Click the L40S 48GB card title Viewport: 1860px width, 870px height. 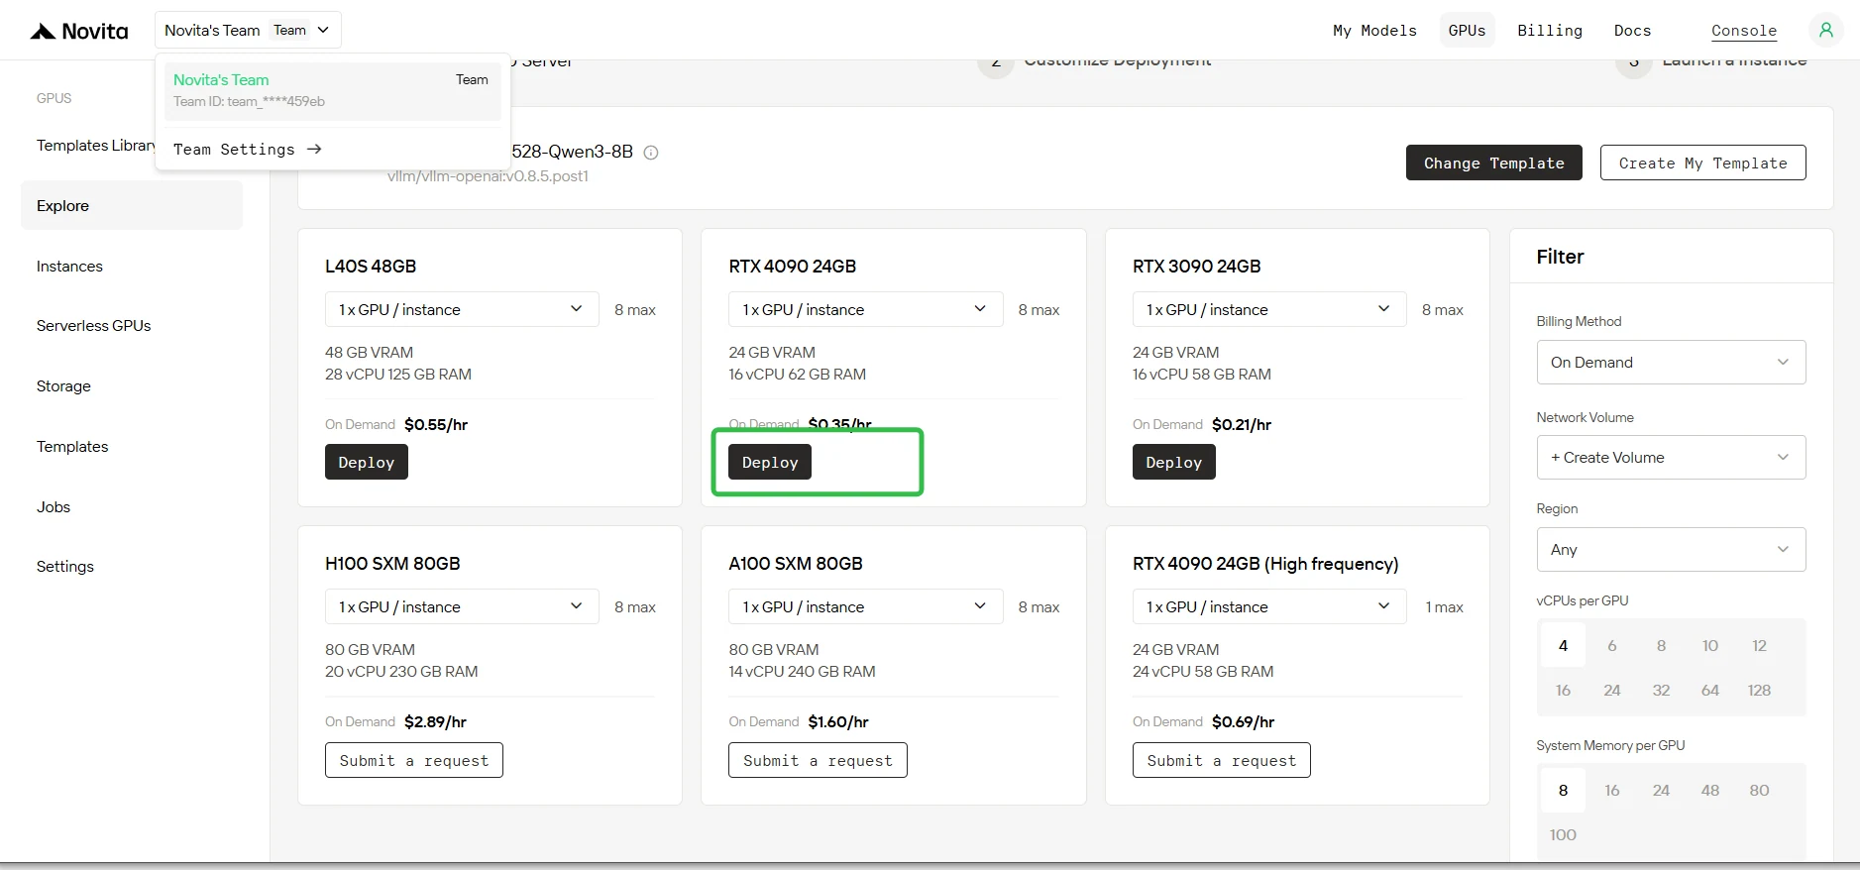tap(371, 267)
